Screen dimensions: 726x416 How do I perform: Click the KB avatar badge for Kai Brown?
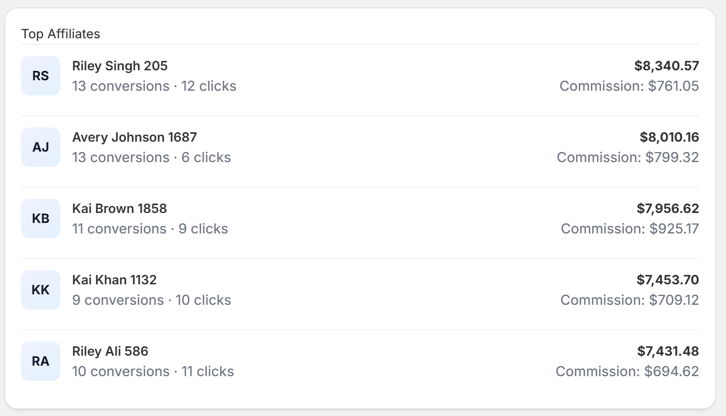point(40,218)
